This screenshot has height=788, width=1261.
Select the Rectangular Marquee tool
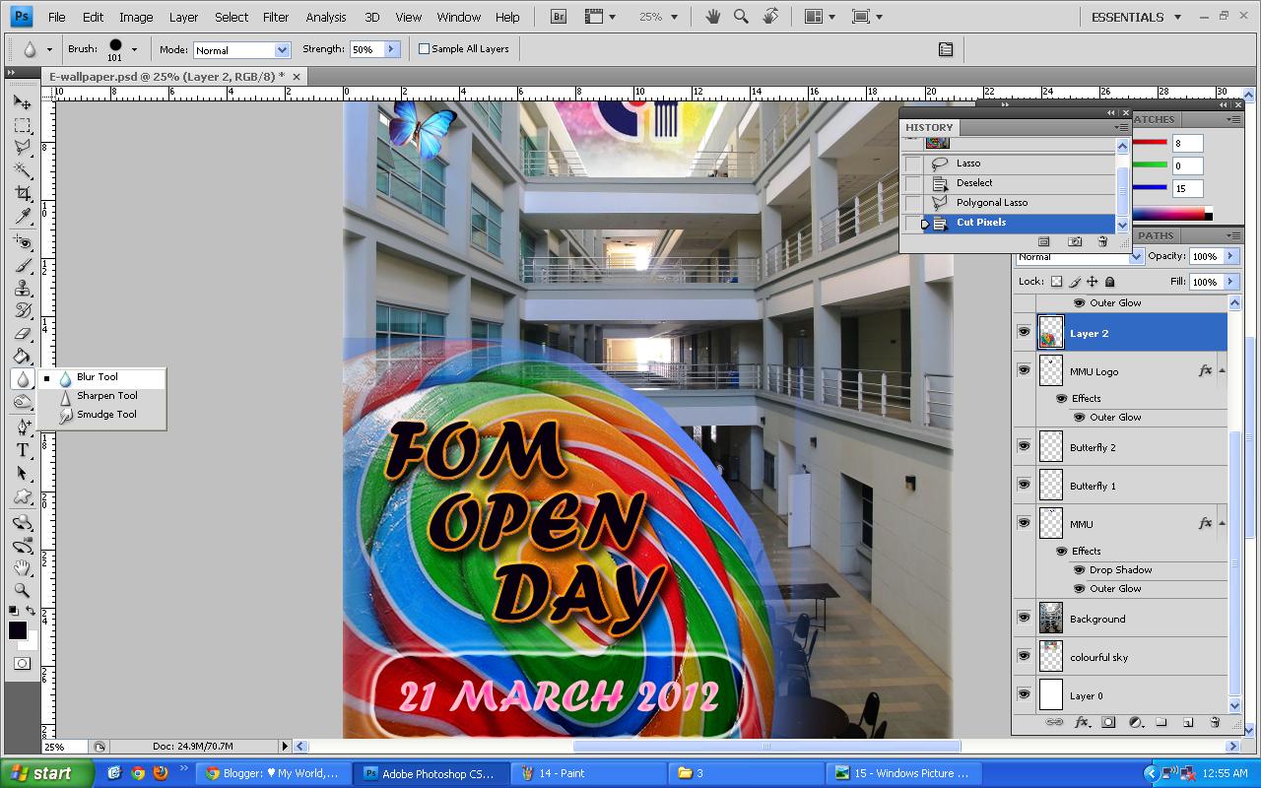click(22, 126)
